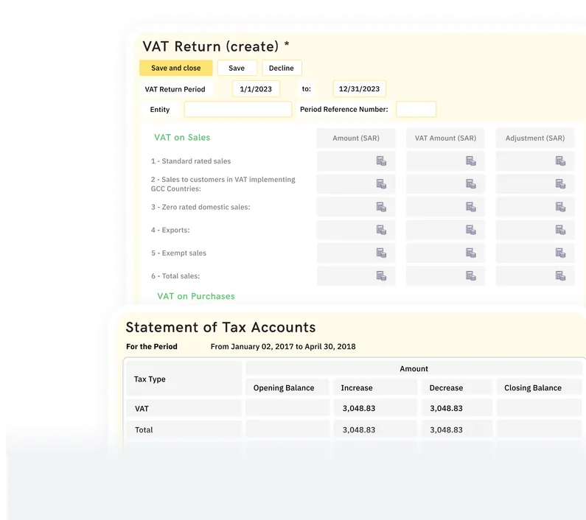Open calculator for Total sales Amount
The image size is (586, 520).
(x=381, y=275)
